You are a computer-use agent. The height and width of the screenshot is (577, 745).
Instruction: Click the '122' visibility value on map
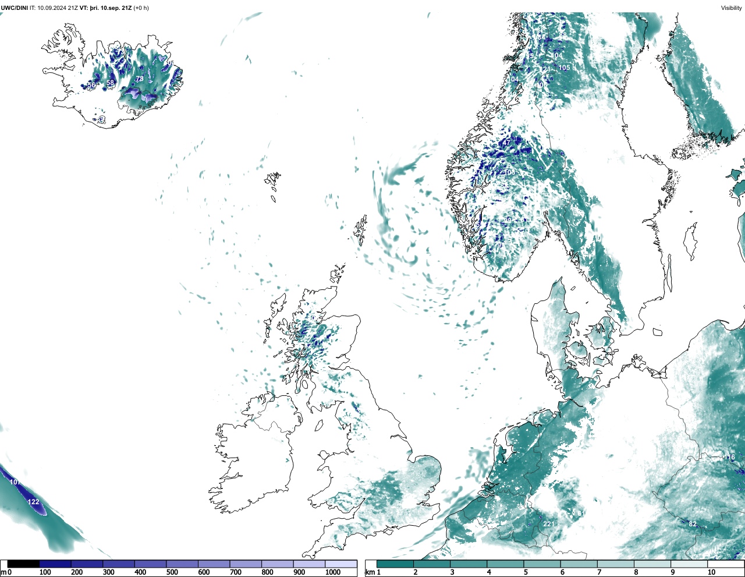pyautogui.click(x=33, y=502)
